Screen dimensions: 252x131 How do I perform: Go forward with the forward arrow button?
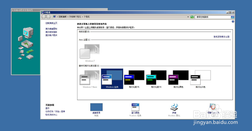point(48,17)
